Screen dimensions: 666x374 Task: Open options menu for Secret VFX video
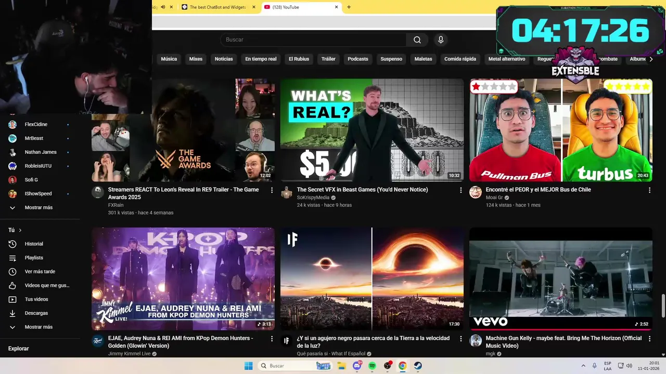point(460,190)
